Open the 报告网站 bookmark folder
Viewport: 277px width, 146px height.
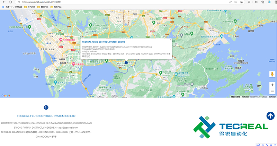[x=56, y=7]
